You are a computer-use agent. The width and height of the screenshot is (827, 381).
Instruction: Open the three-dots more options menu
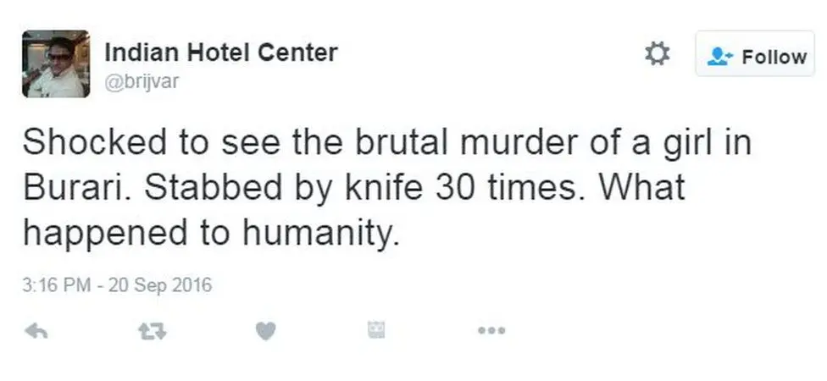[491, 331]
